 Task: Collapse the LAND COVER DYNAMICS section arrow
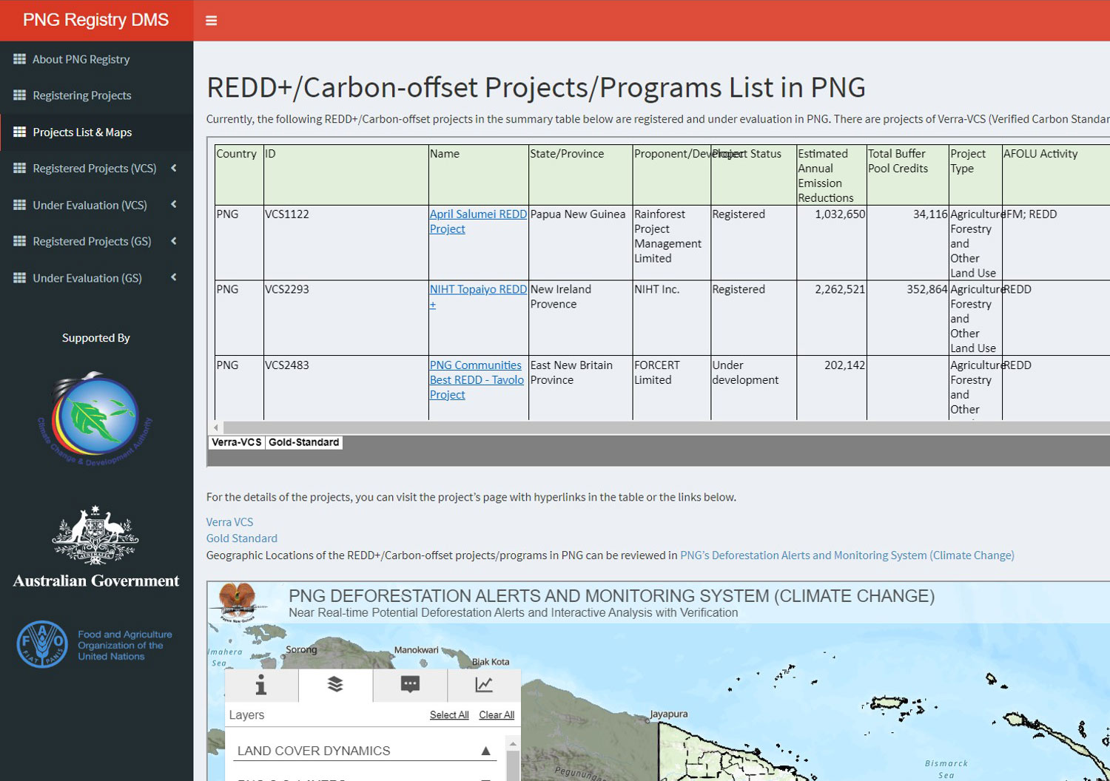point(485,751)
